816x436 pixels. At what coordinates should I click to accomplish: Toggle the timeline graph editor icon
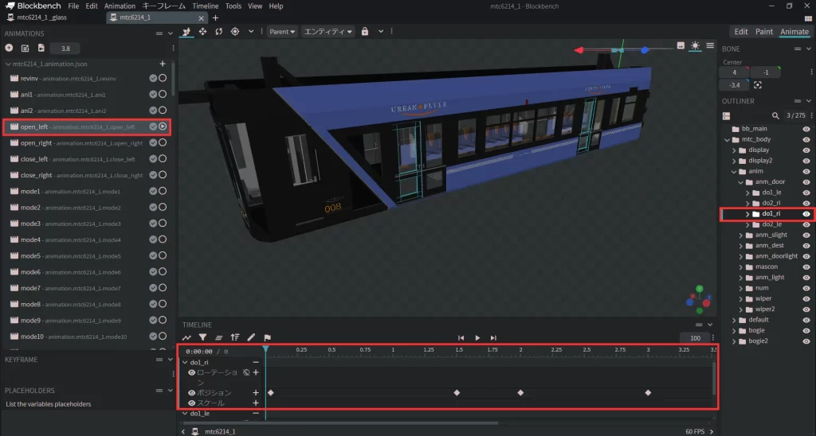pos(187,338)
